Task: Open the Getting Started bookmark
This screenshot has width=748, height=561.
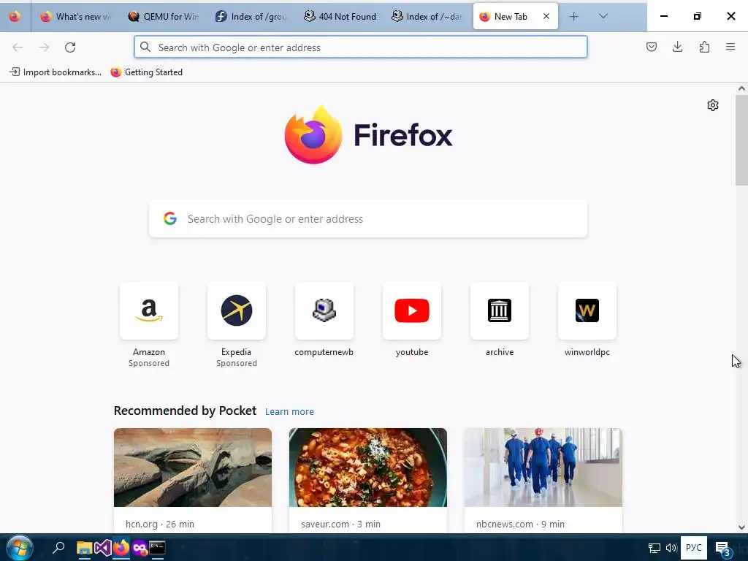Action: coord(146,72)
